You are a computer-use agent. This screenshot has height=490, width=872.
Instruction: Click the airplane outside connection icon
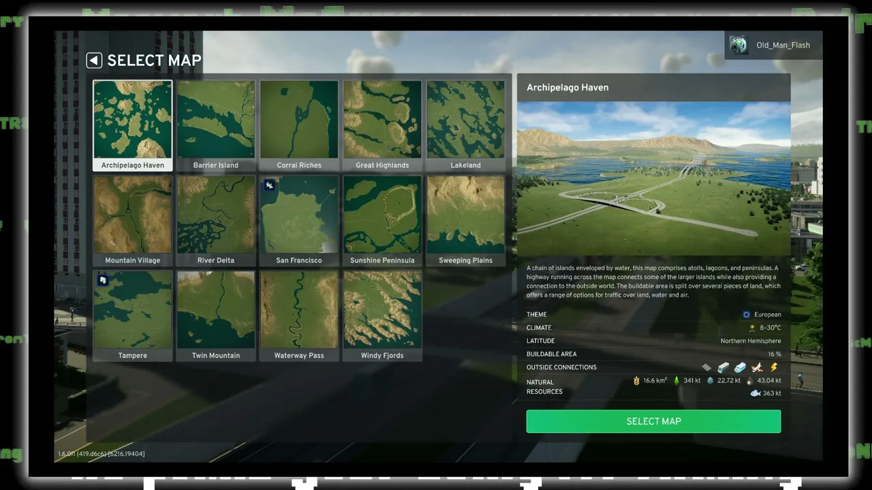[x=757, y=367]
